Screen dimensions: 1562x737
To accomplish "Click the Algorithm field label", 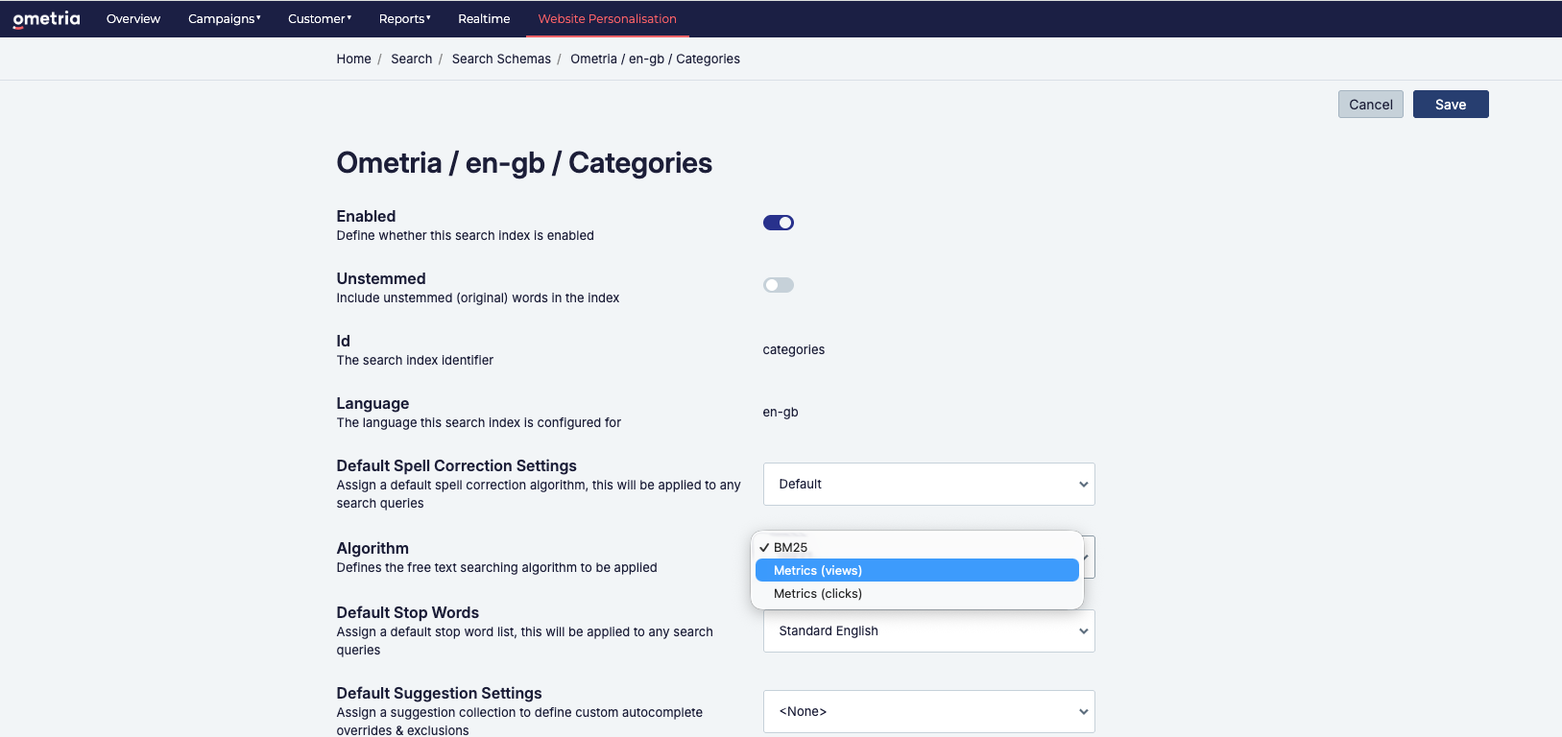I will tap(372, 548).
